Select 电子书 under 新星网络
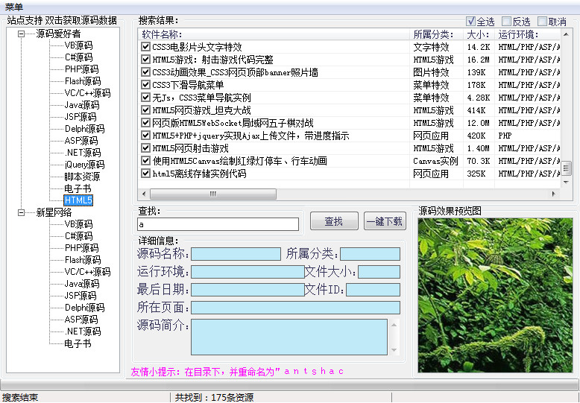 coord(78,343)
